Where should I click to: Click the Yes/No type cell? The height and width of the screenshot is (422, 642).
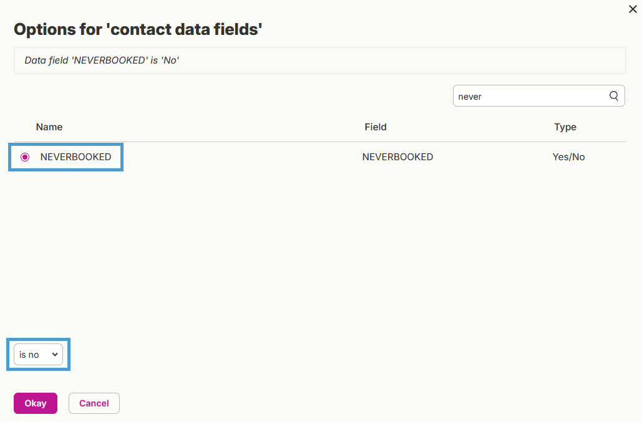click(x=569, y=157)
